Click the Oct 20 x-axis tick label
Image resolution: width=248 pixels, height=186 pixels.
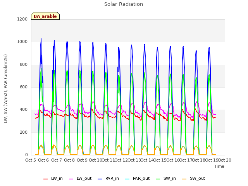[x=225, y=160]
